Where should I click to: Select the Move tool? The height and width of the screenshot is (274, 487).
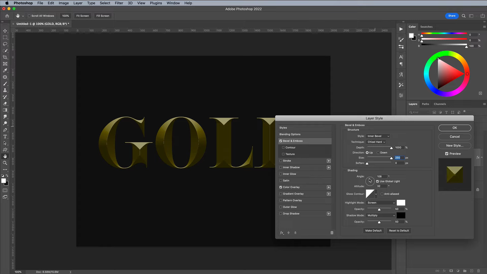tap(5, 31)
